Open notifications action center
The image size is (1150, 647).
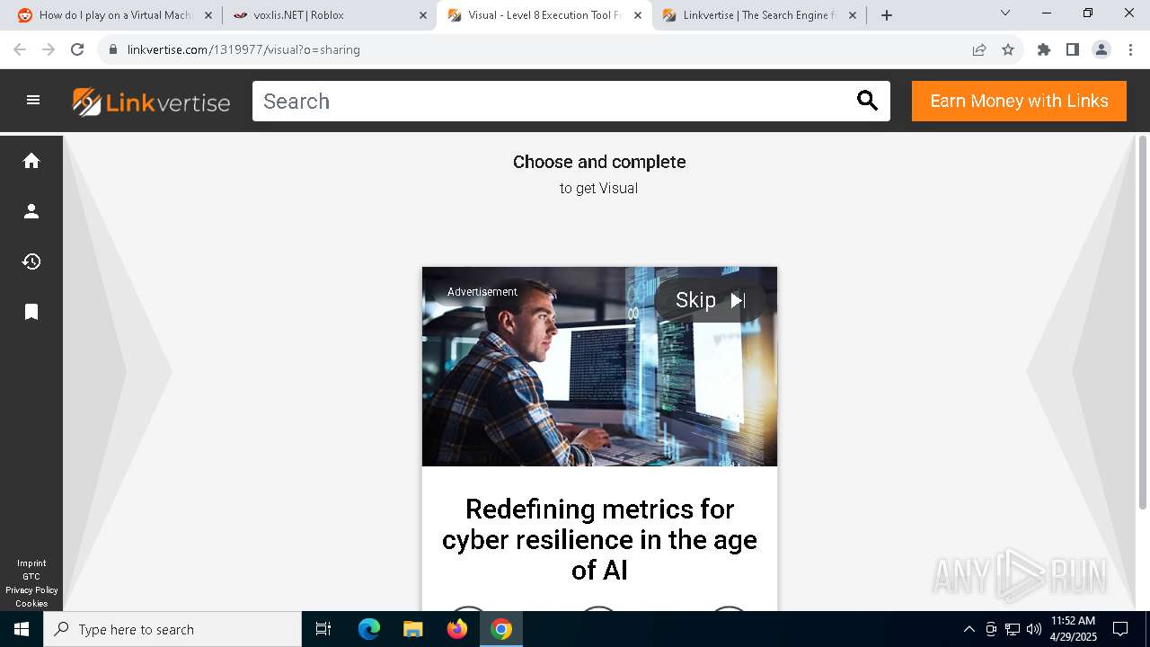(1120, 629)
